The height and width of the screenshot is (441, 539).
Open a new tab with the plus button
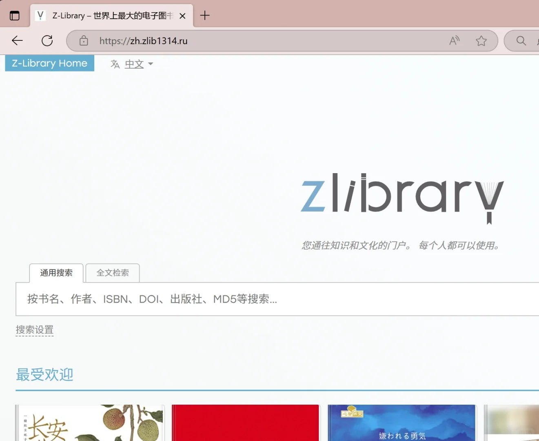click(x=205, y=16)
